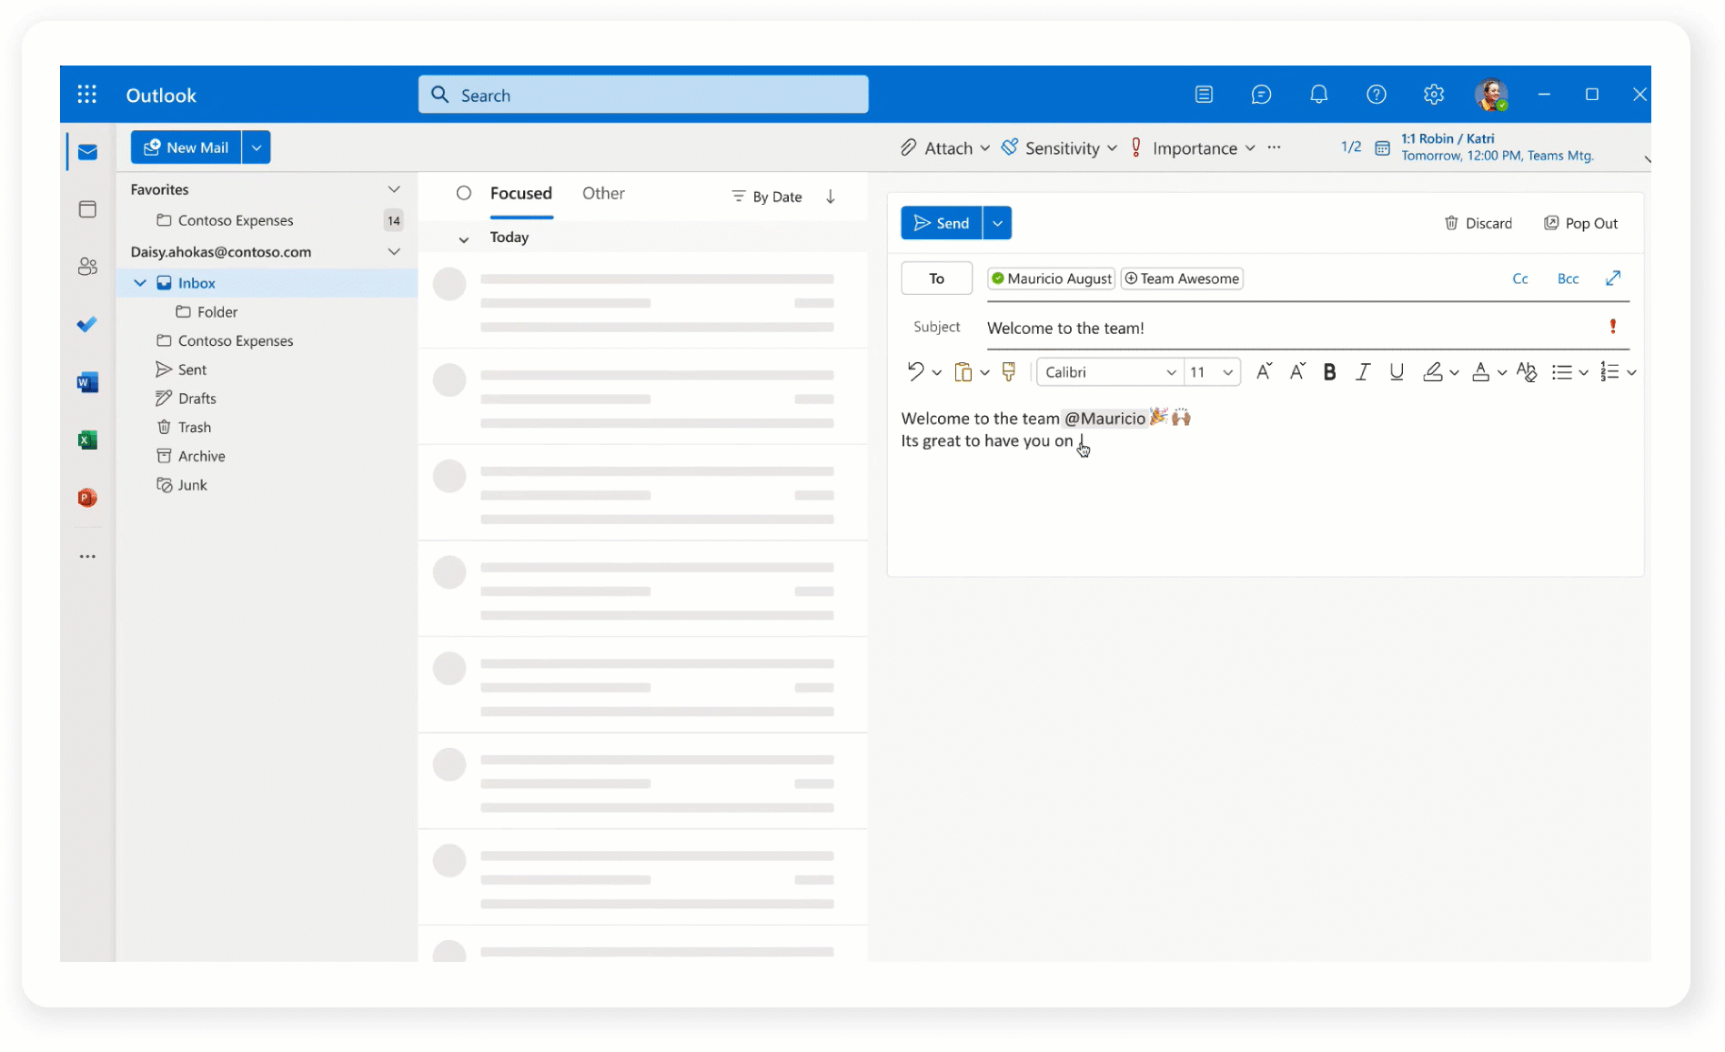1725x1052 pixels.
Task: Open the Calibri font name dropdown
Action: click(1109, 372)
